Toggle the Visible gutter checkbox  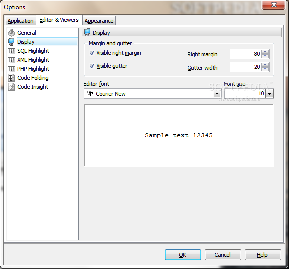point(92,66)
